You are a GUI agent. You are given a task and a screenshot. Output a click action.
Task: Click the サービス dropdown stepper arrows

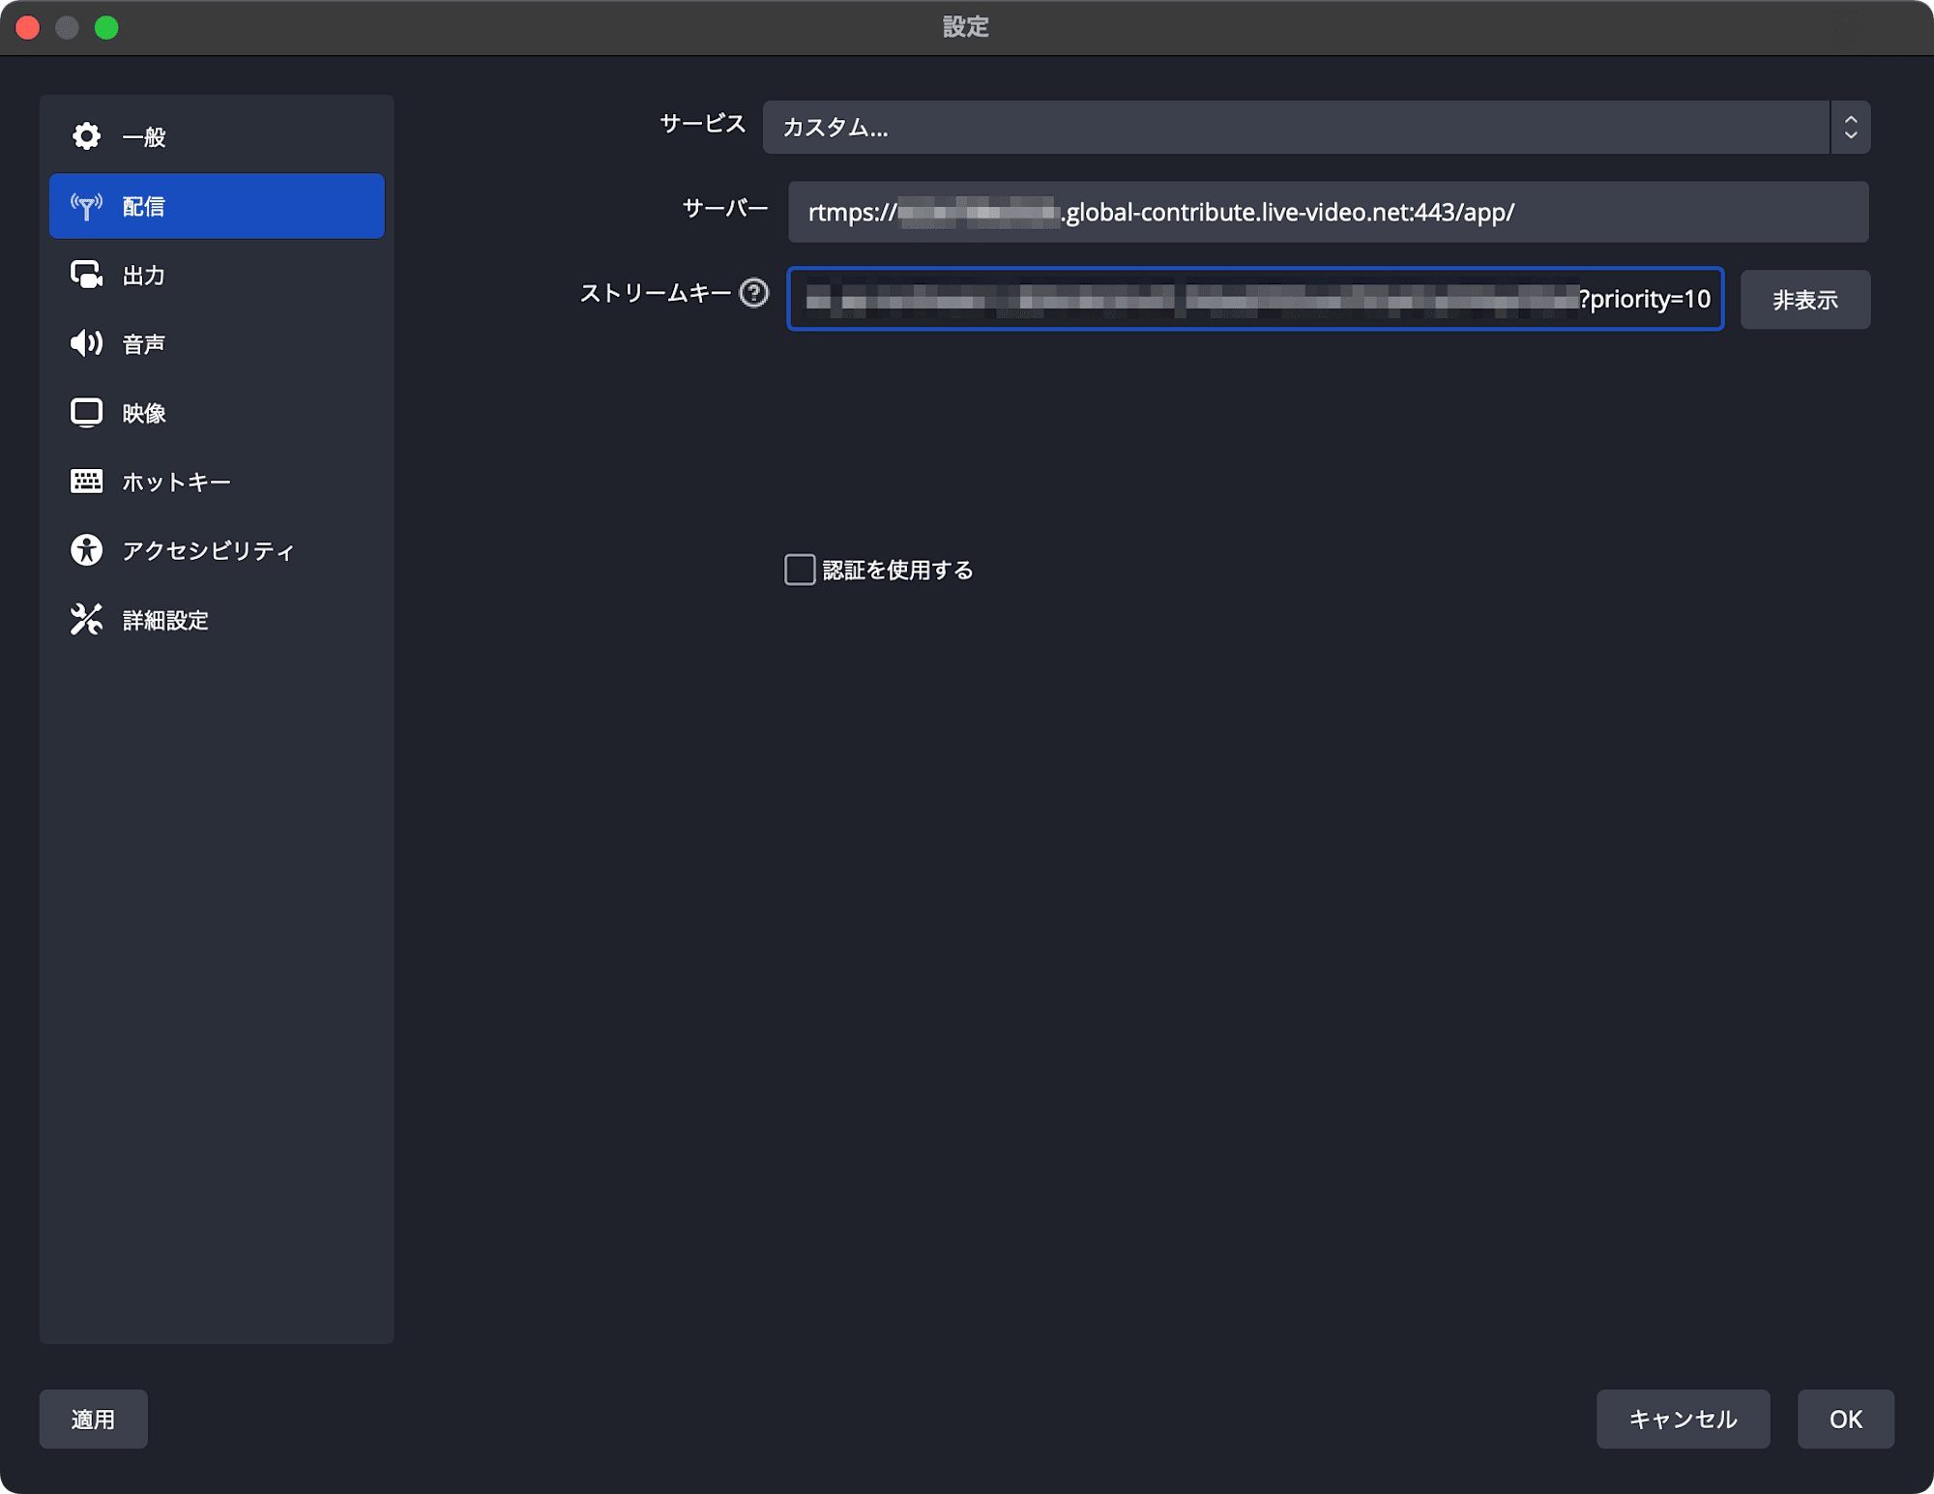point(1850,128)
